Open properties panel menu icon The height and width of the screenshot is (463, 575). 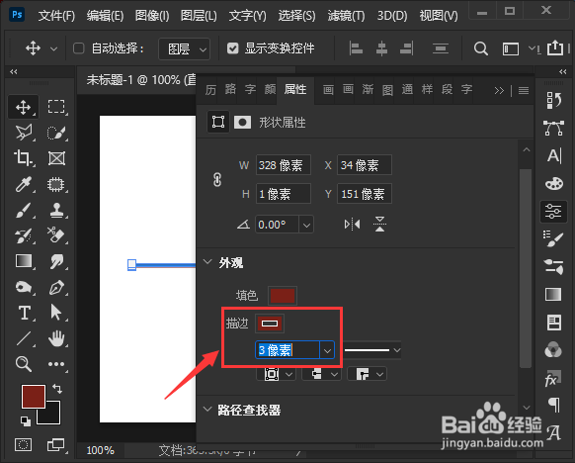click(524, 90)
